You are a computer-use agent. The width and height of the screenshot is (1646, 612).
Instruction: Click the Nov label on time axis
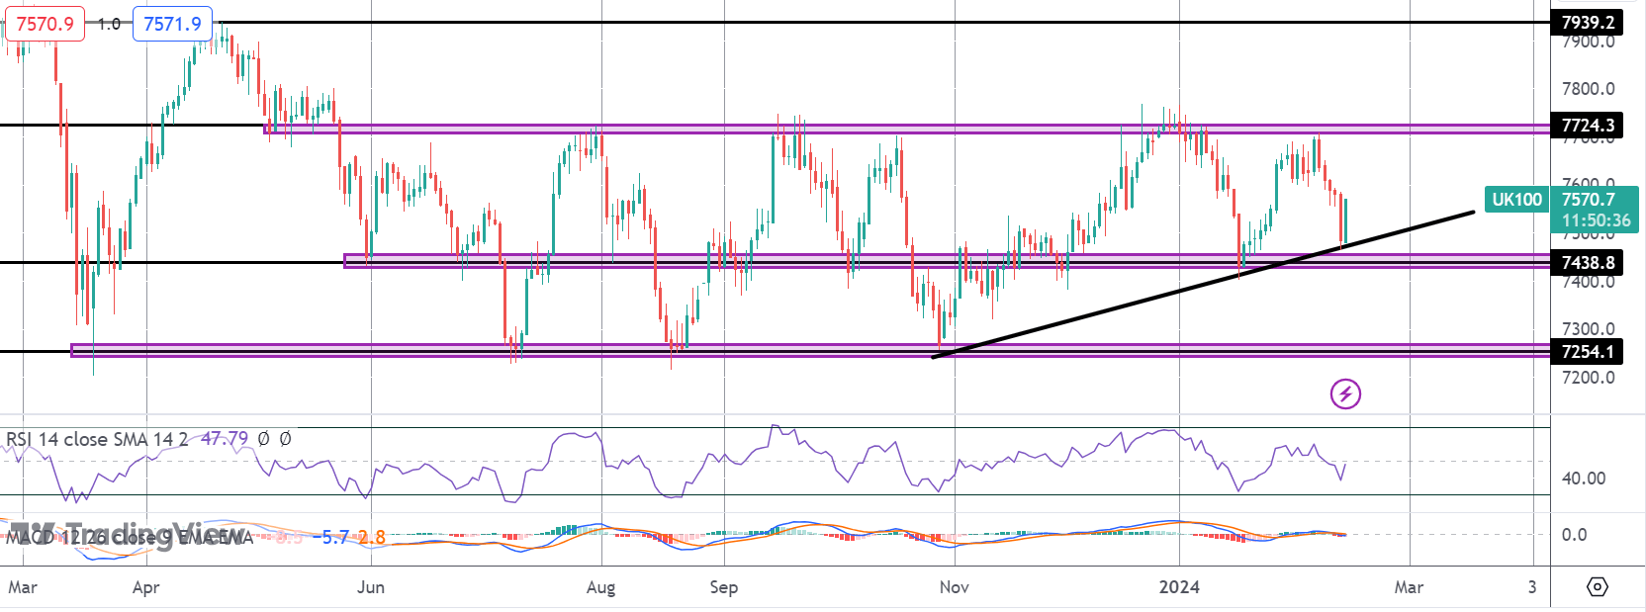tap(955, 587)
